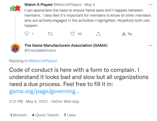
Task: Retweet the Watch It Played tweet
Action: [50, 34]
